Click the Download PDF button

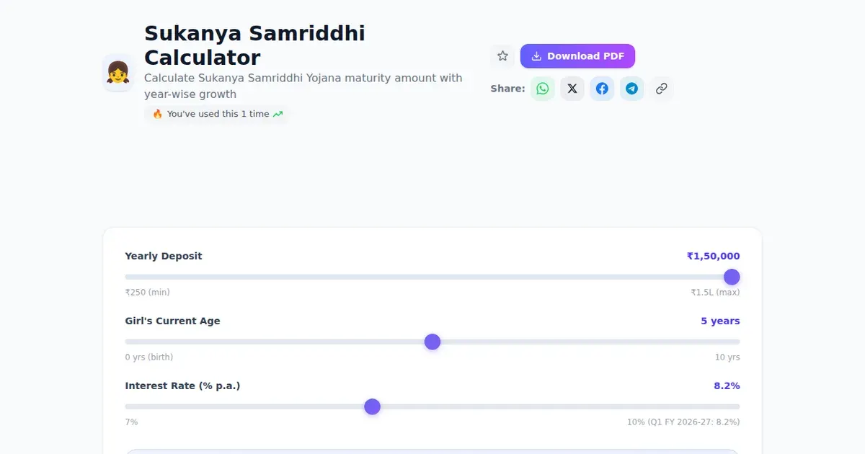(577, 56)
